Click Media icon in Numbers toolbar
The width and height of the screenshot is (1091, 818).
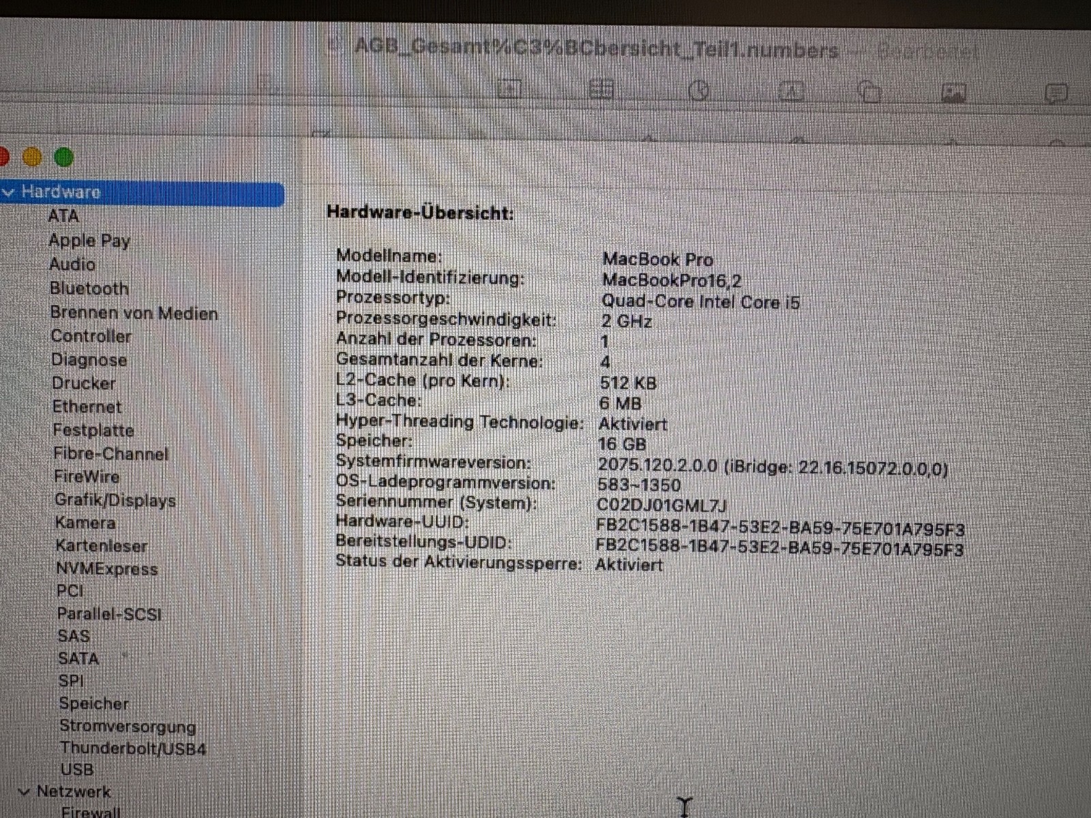click(953, 92)
